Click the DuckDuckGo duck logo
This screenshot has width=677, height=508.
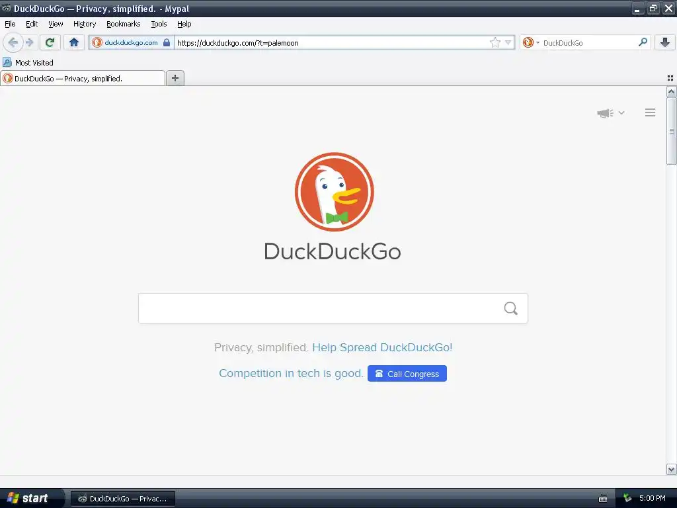334,192
